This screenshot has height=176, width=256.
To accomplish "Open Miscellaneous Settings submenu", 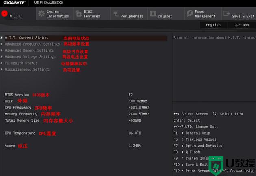I will 27,70.
